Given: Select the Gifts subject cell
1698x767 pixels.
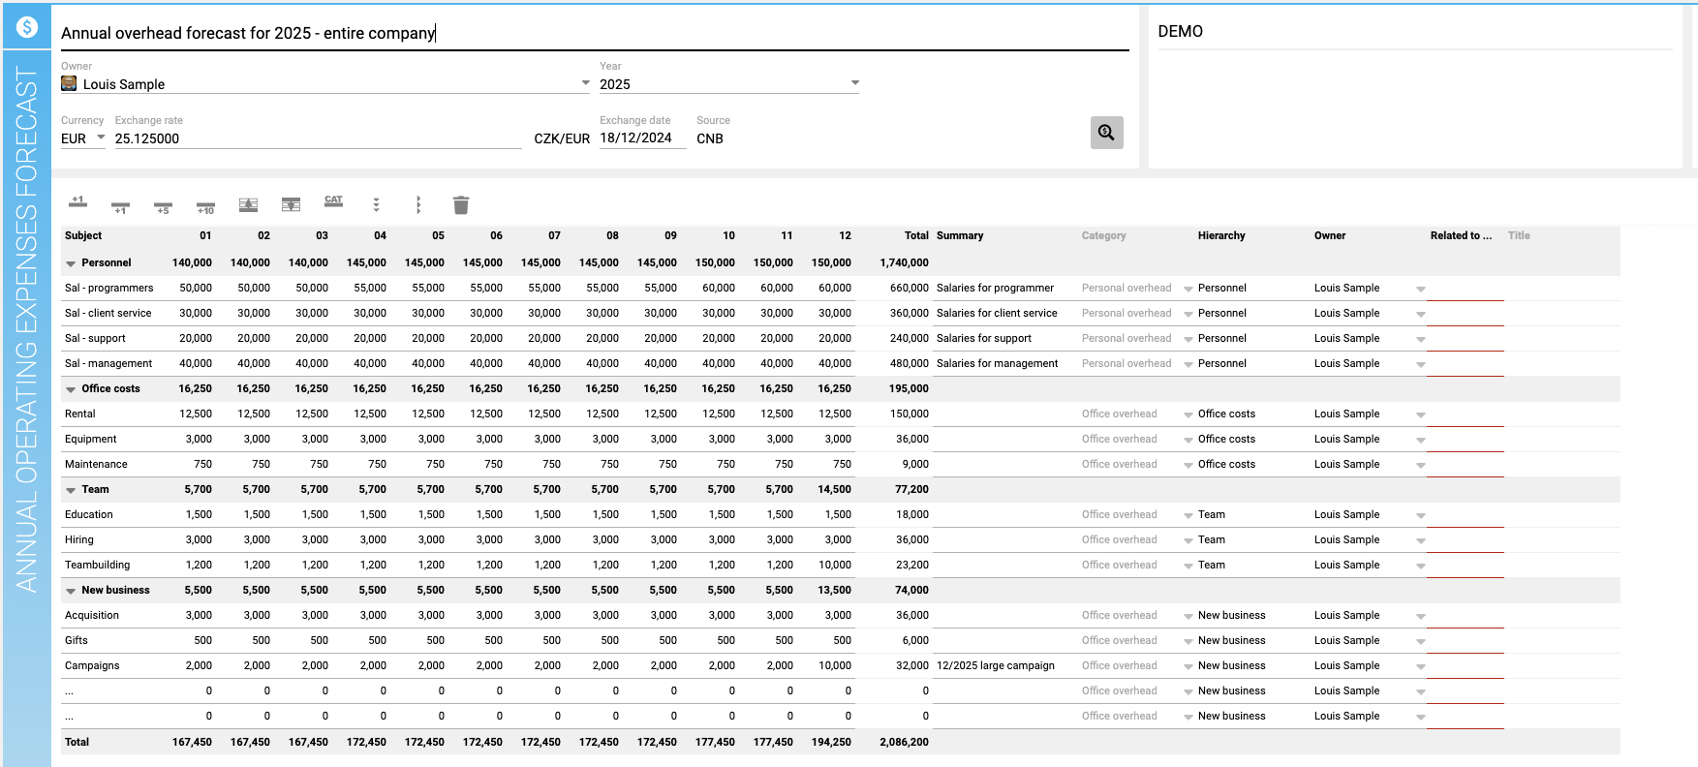Looking at the screenshot, I should (77, 640).
